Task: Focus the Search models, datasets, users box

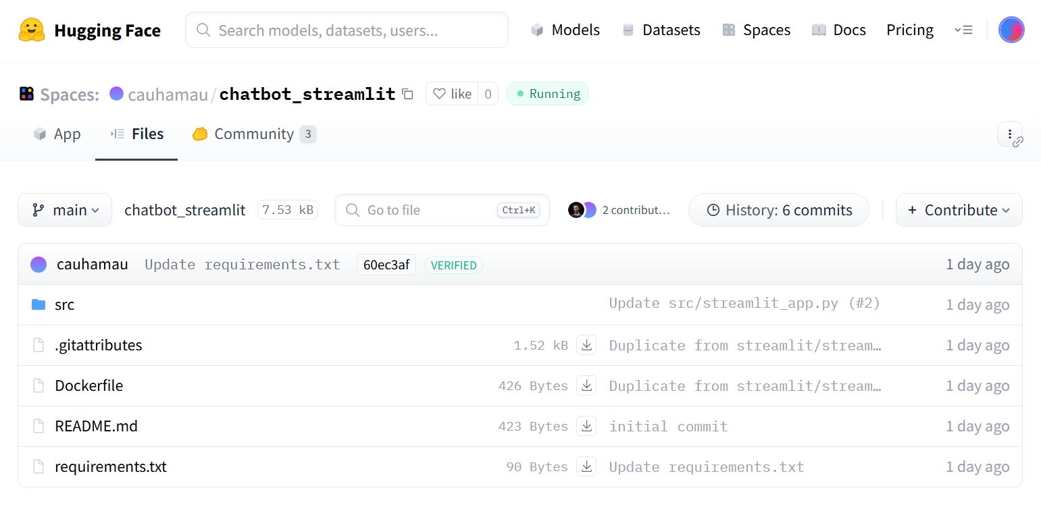Action: (x=347, y=30)
